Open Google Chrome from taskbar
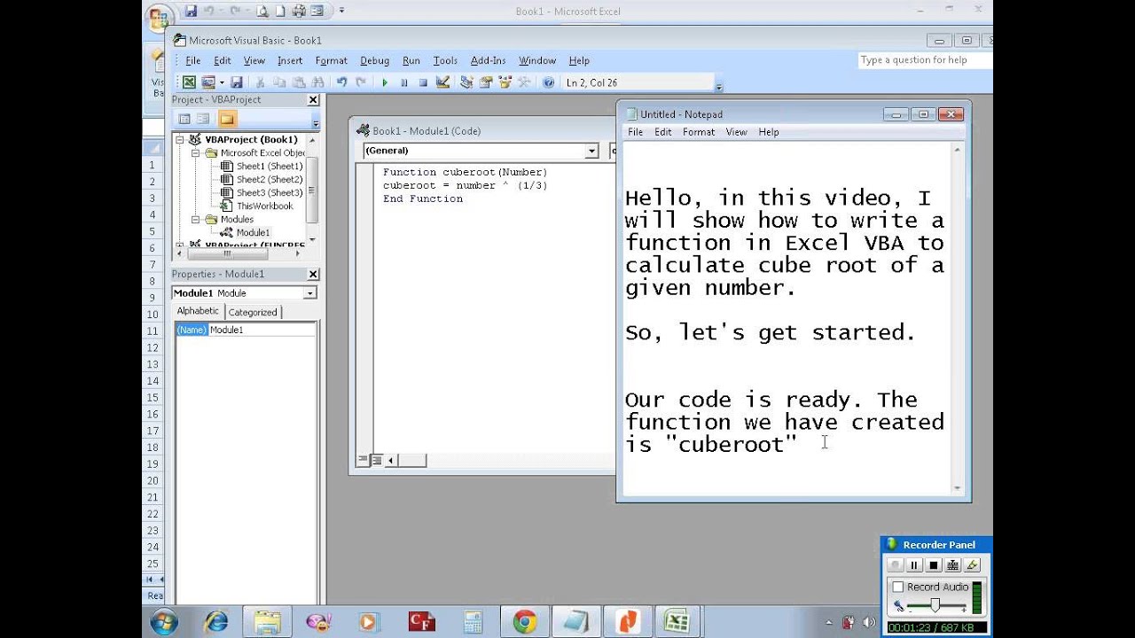 [x=524, y=622]
